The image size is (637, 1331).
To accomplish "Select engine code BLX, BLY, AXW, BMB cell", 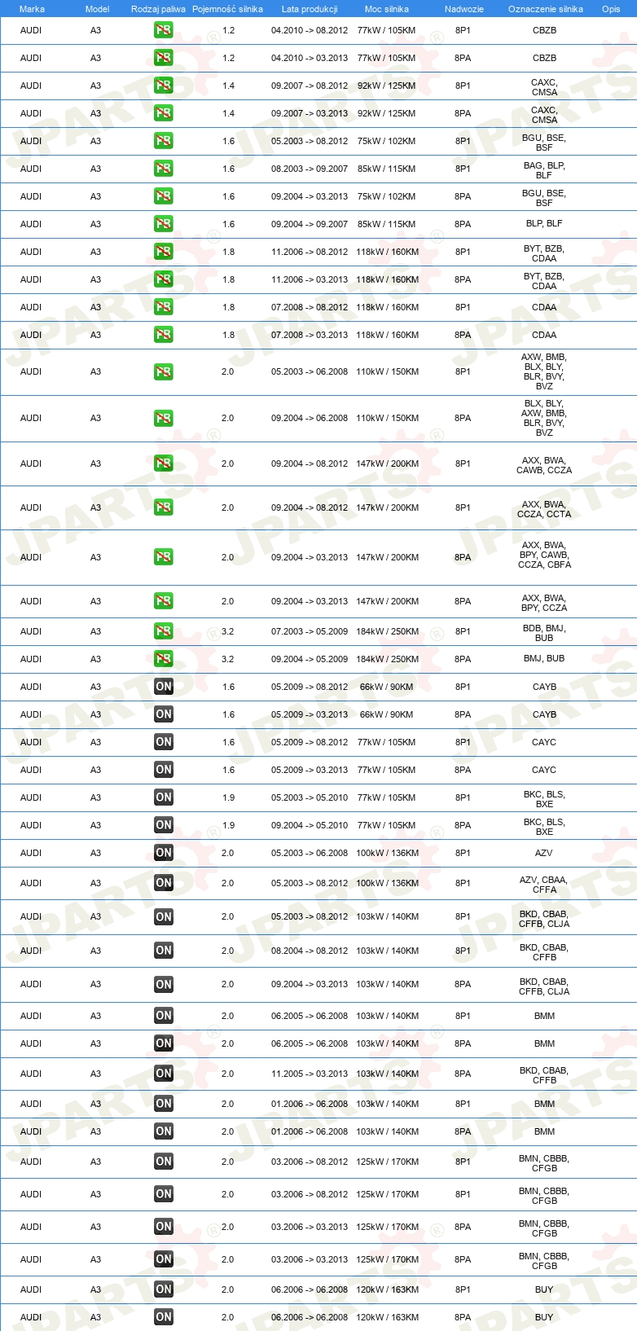I will [544, 418].
